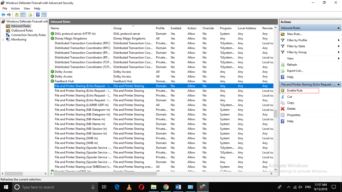The image size is (342, 192).
Task: Click green check icon of Disney Magic Kingdoms rule
Action: [52, 38]
